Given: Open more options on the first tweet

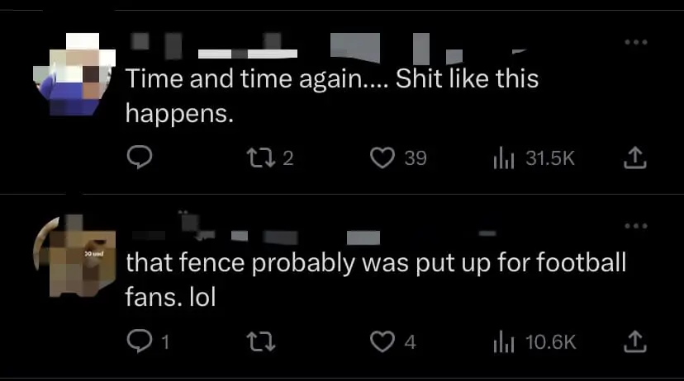Looking at the screenshot, I should click(x=633, y=40).
